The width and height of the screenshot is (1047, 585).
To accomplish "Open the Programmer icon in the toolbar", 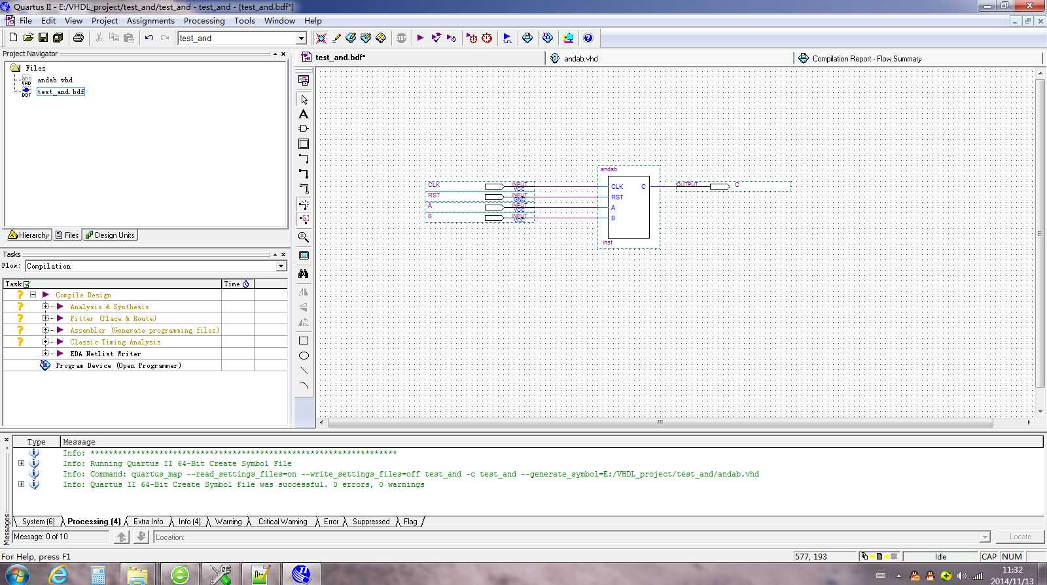I will [548, 38].
